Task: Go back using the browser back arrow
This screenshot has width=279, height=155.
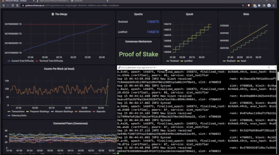Action: (4, 6)
